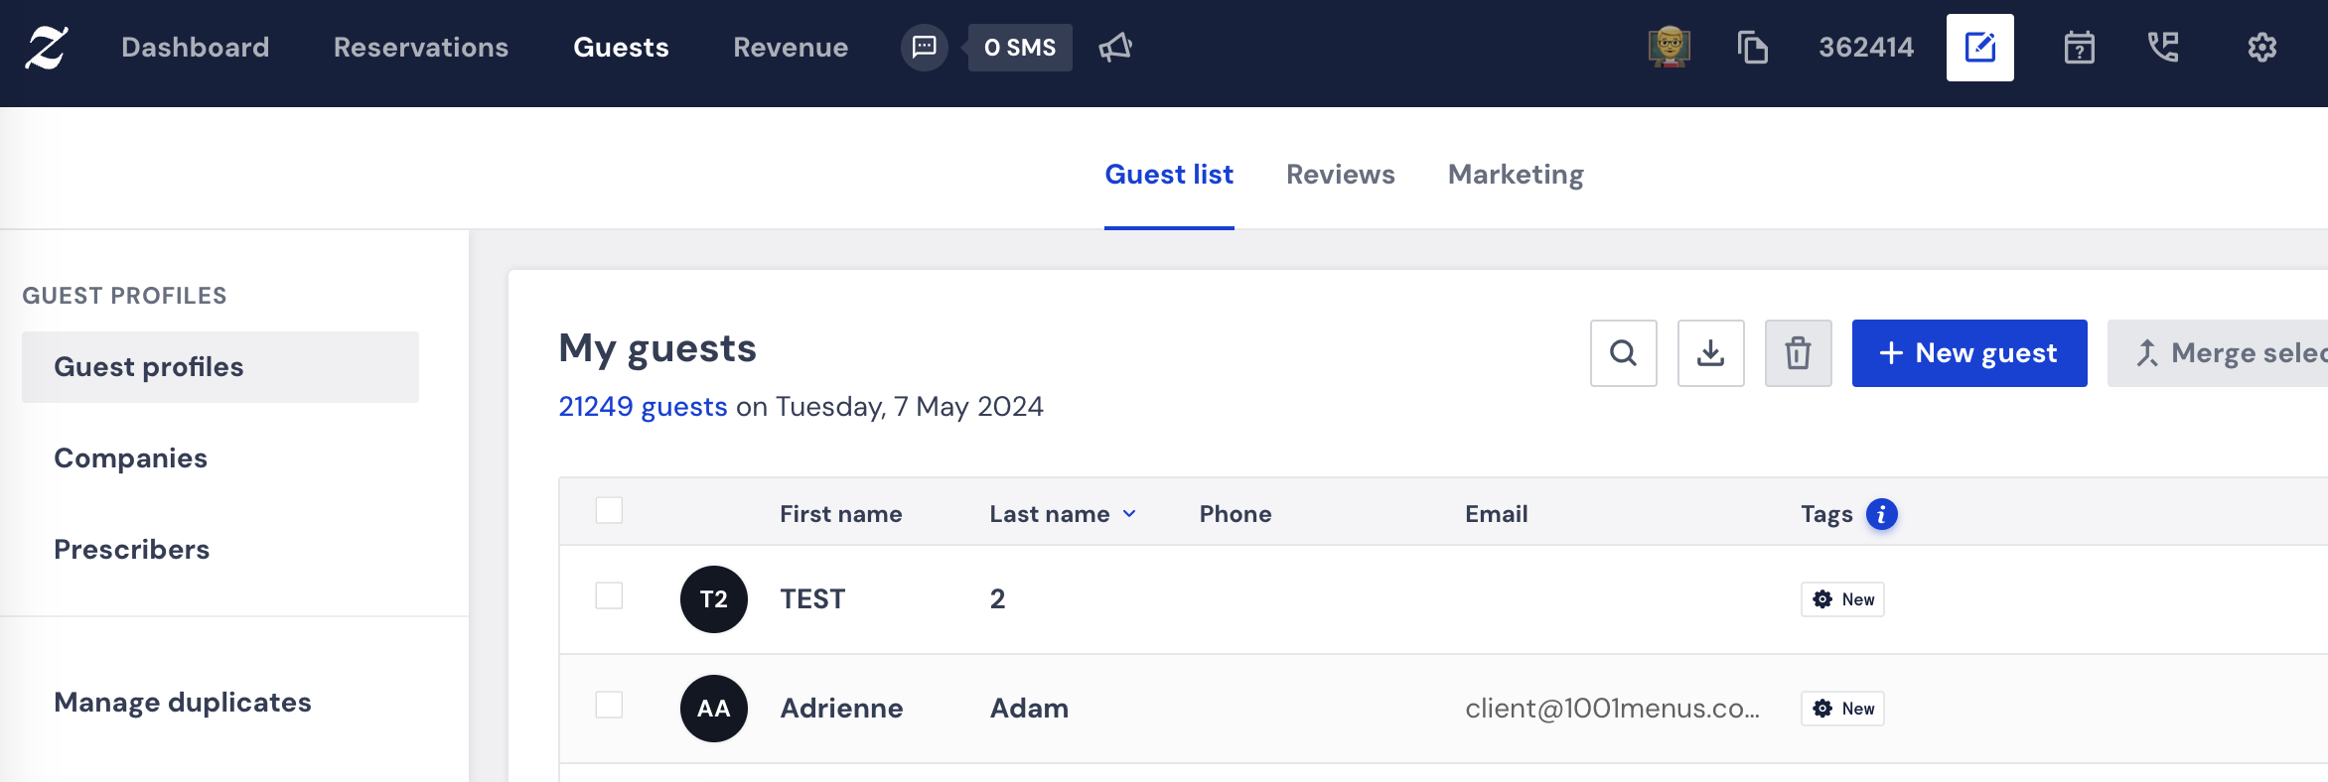This screenshot has height=782, width=2328.
Task: Click the 0 SMS badge
Action: coord(1020,48)
